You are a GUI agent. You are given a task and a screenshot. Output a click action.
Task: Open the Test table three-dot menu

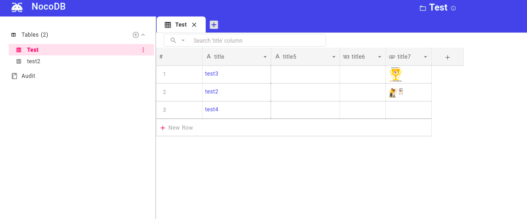coord(143,50)
